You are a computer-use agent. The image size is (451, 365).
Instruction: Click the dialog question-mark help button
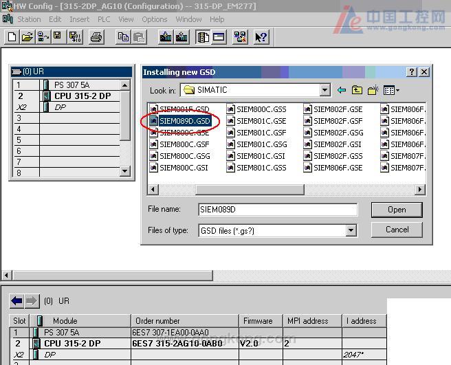[x=412, y=72]
